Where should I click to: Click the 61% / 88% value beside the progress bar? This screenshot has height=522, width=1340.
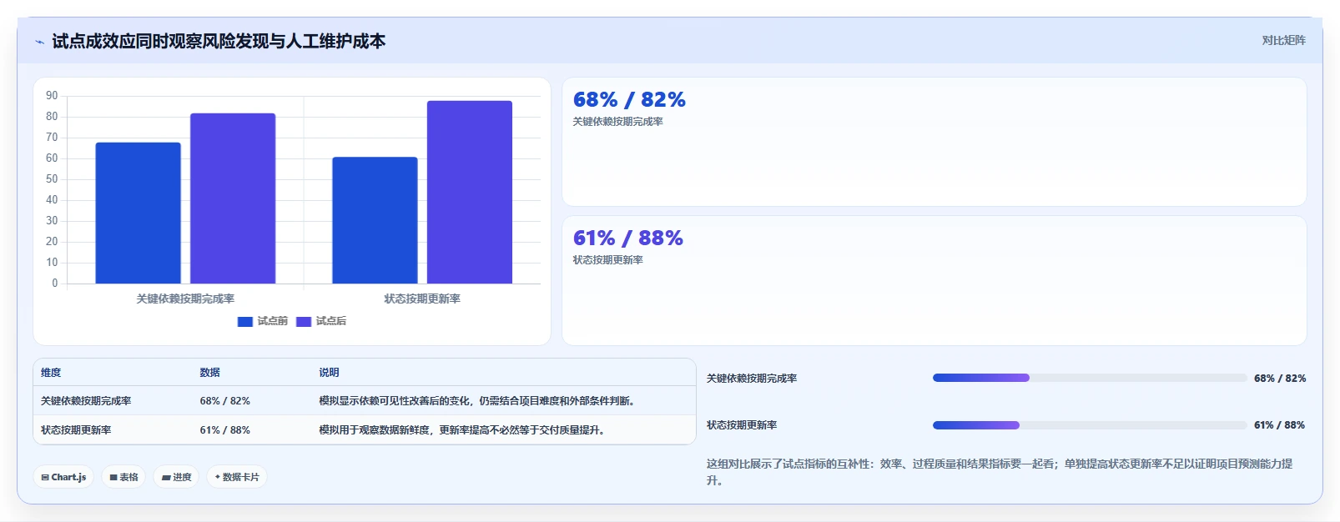[1280, 425]
